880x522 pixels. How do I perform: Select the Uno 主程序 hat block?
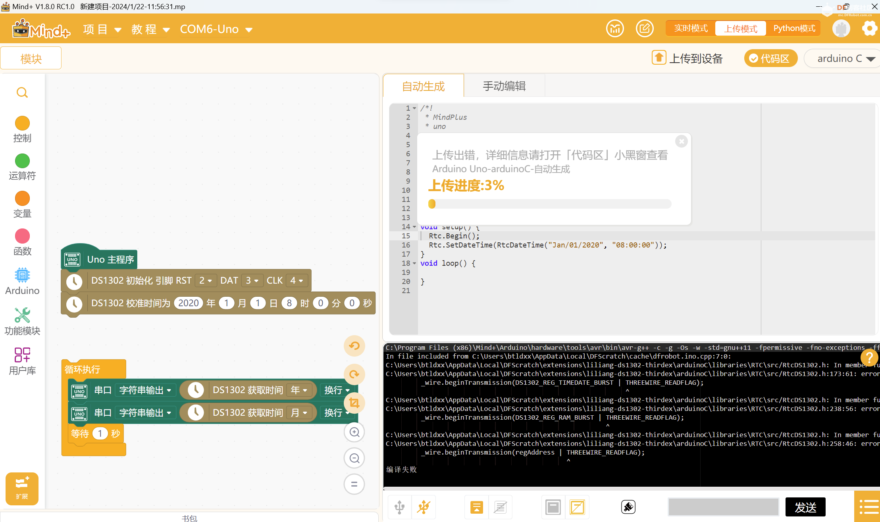(x=99, y=257)
